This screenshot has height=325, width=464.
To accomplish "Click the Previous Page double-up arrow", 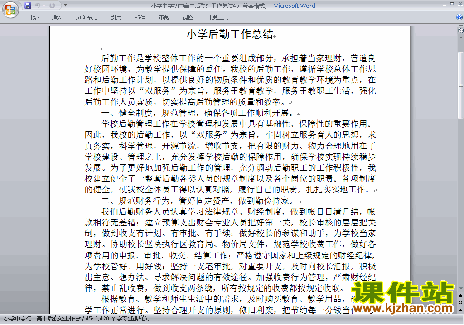I will pyautogui.click(x=460, y=296).
